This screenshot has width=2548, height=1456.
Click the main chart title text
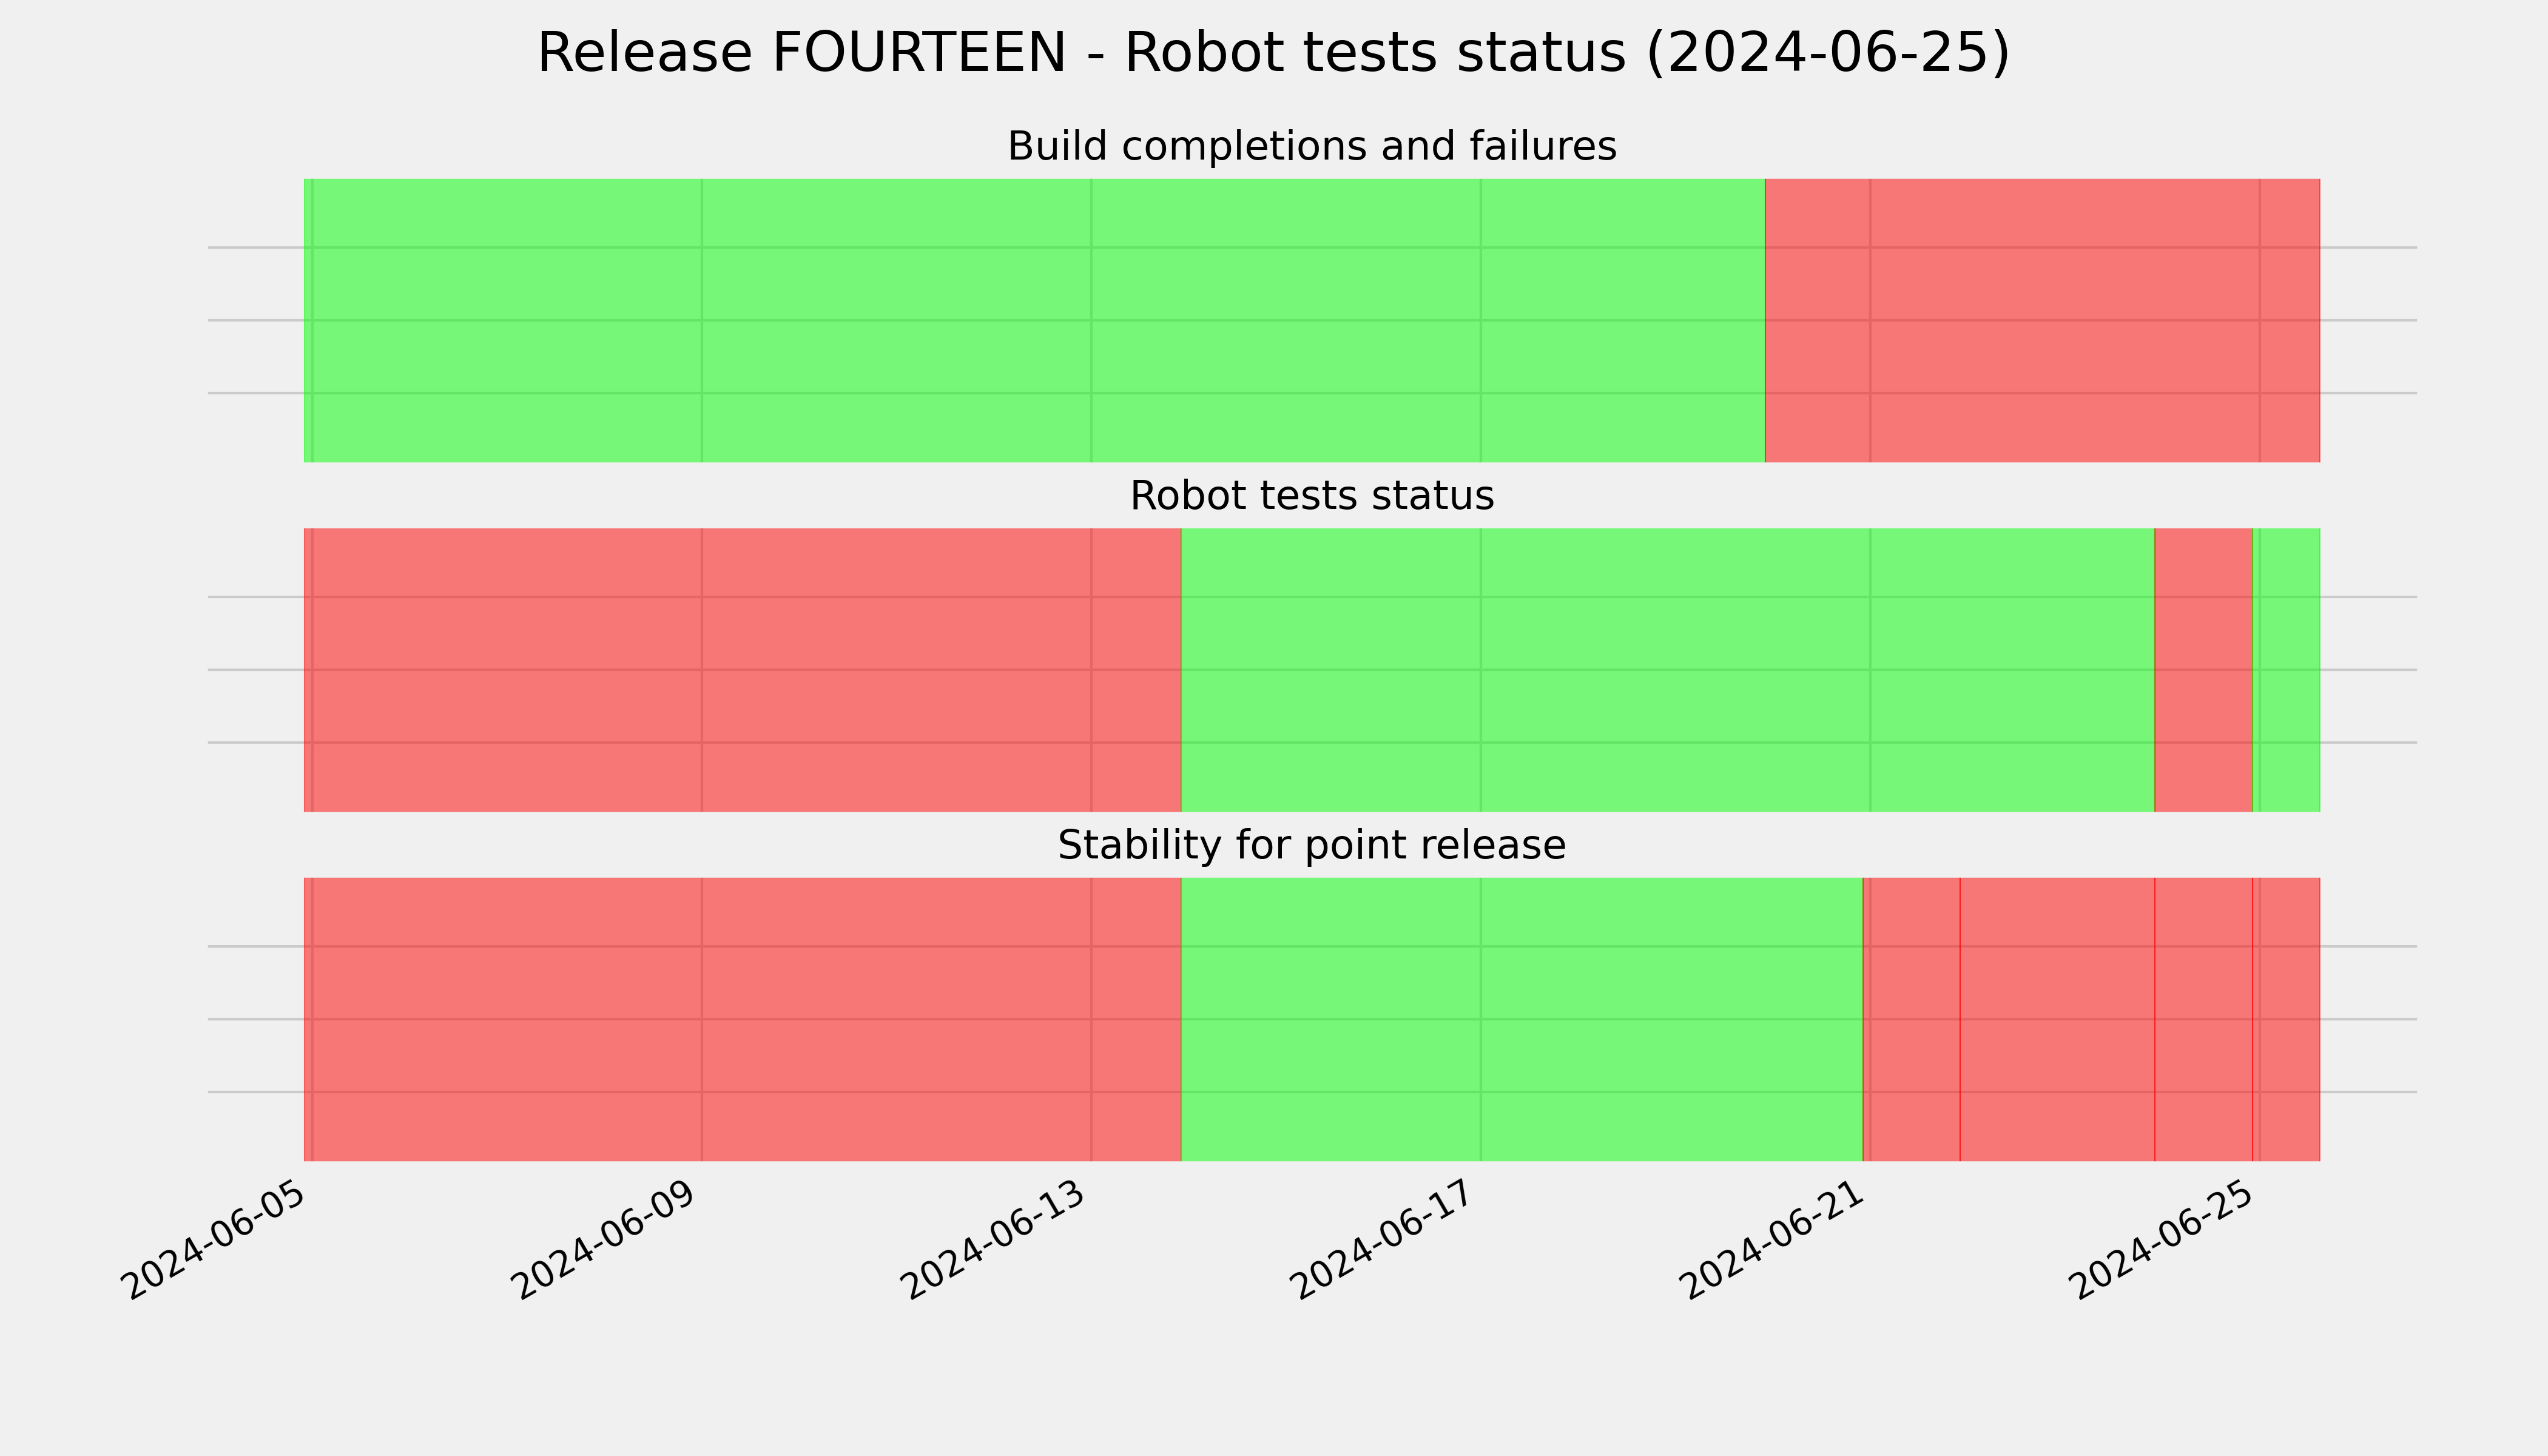1273,53
